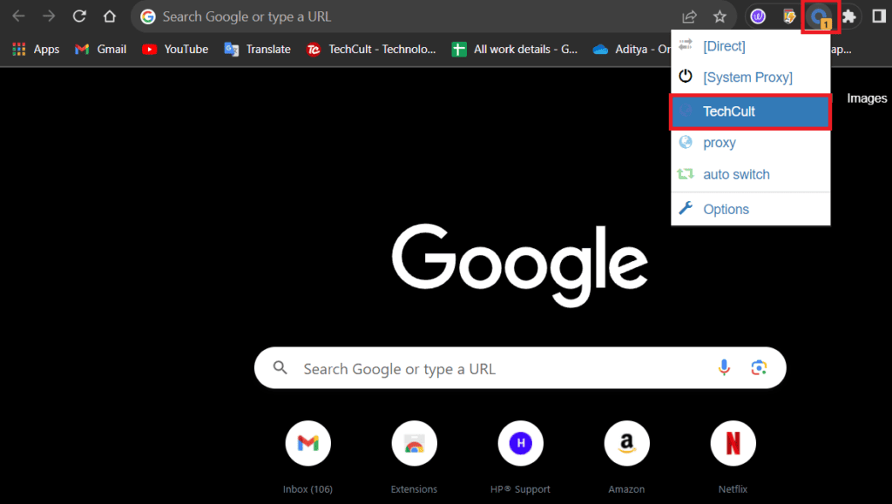
Task: Open the Netflix shortcut tile
Action: pos(733,444)
